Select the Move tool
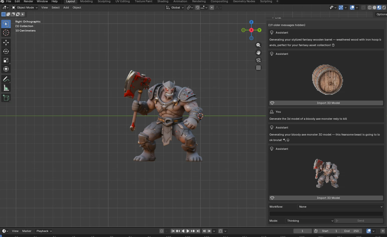This screenshot has height=237, width=387. coord(6,43)
